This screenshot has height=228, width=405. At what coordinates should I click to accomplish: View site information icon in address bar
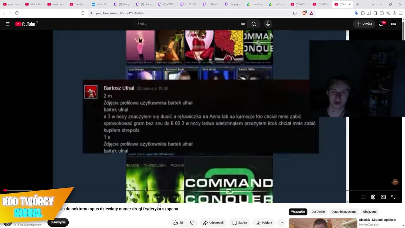(91, 13)
